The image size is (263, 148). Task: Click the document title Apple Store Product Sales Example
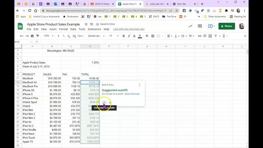(53, 24)
